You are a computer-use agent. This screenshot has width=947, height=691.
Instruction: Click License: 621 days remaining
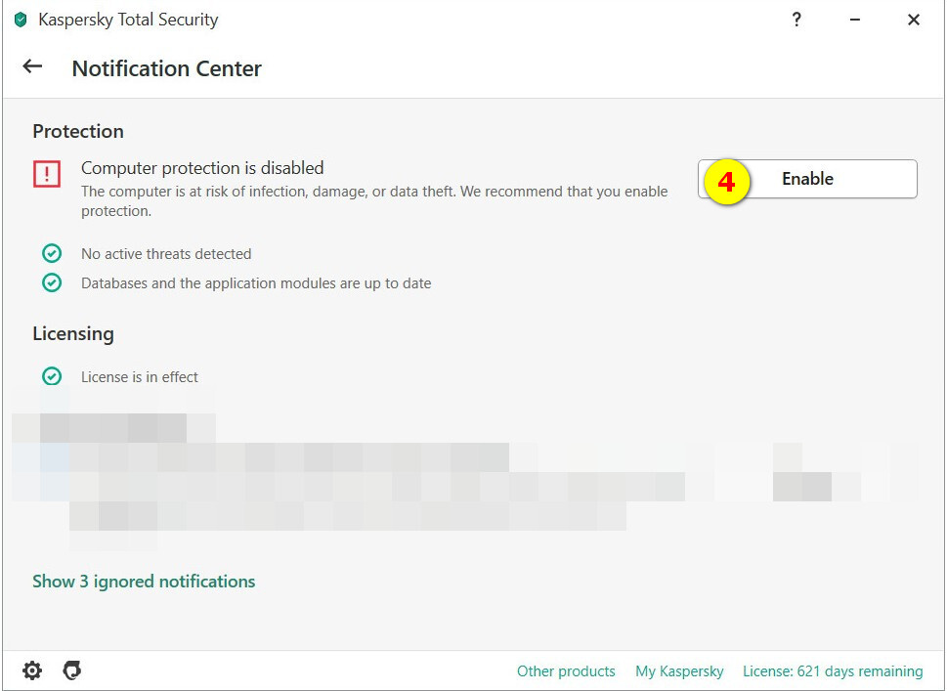833,671
